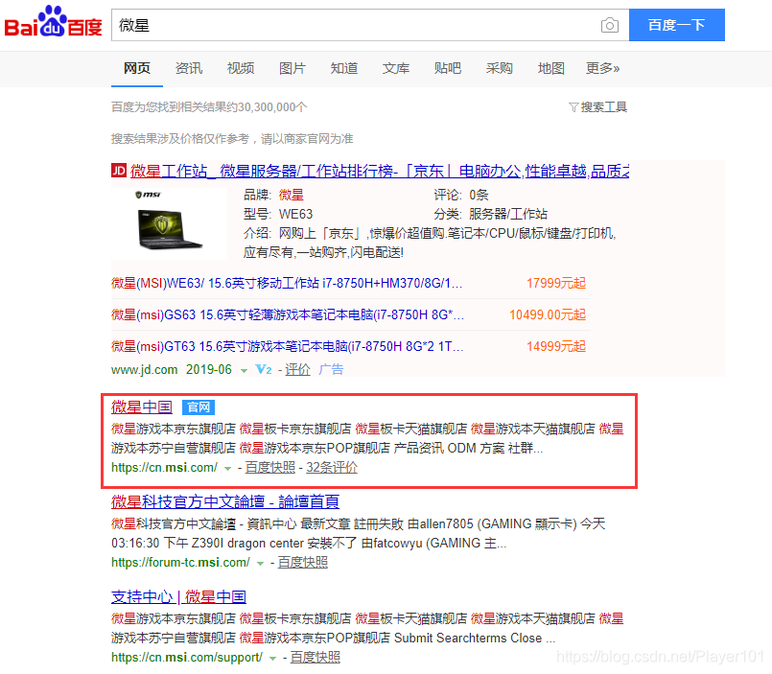Click the result count text 30,300,000个
This screenshot has width=772, height=674.
(x=272, y=106)
